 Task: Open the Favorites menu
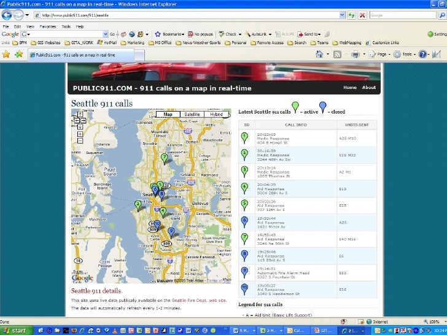48,26
